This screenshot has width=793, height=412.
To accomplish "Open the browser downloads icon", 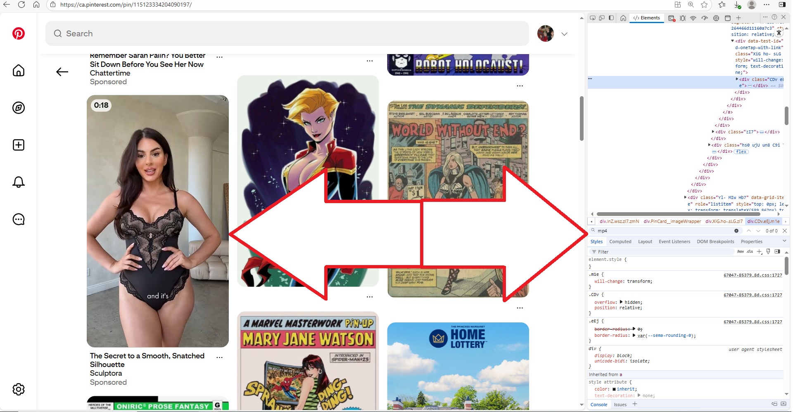I will tap(738, 5).
